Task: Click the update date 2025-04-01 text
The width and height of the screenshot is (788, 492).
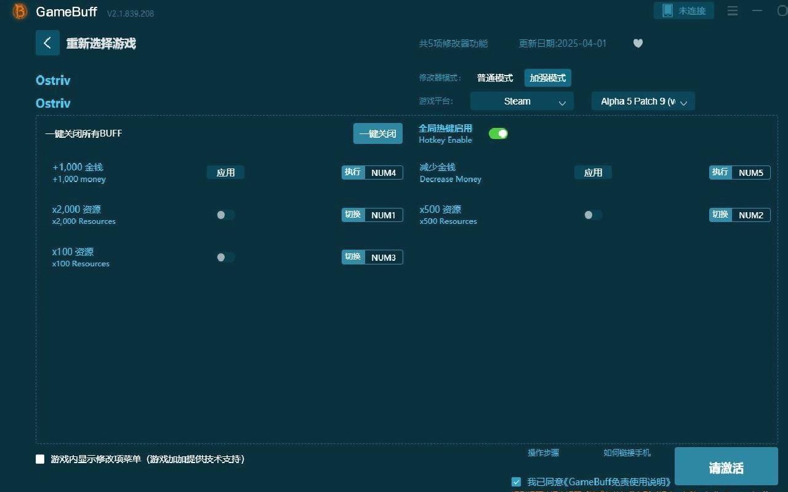Action: point(563,44)
